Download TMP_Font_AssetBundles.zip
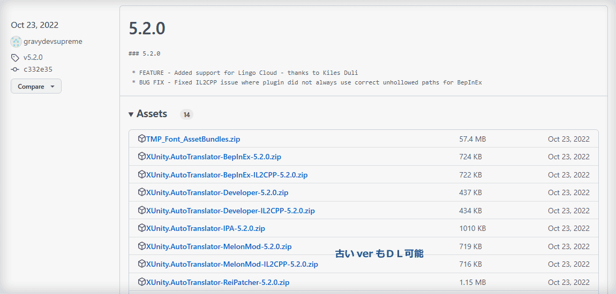Image resolution: width=616 pixels, height=294 pixels. (193, 139)
